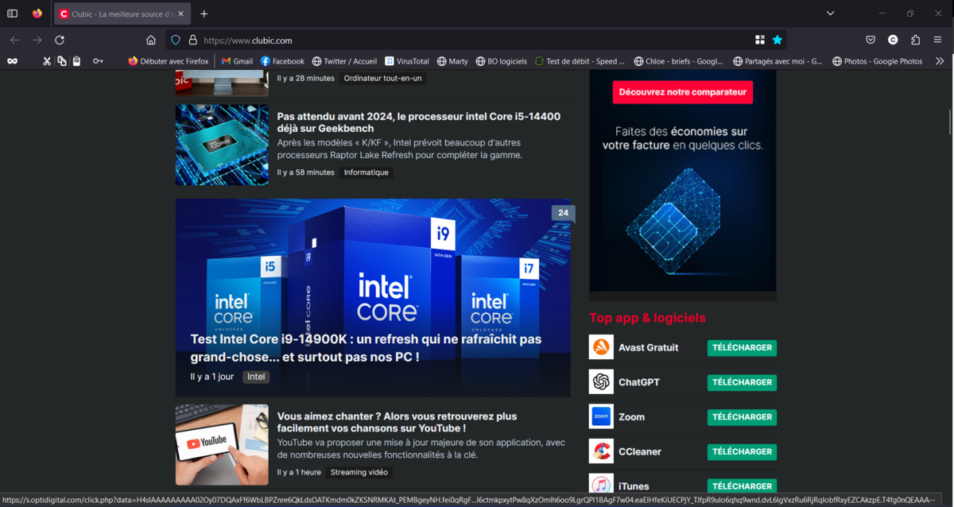Open the tab list dropdown chevron
954x507 pixels.
point(830,13)
